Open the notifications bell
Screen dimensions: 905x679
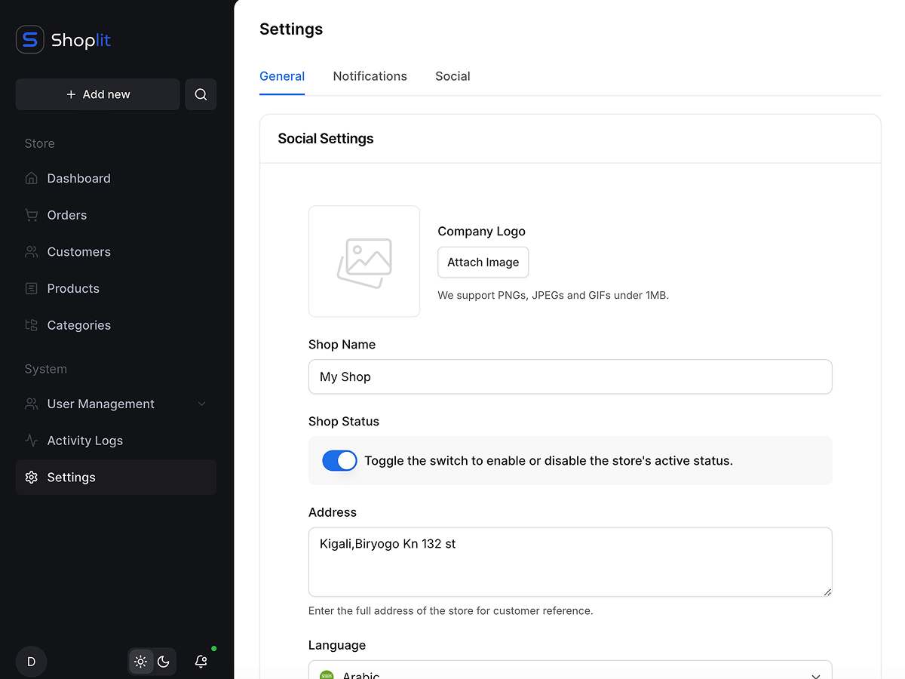[201, 662]
